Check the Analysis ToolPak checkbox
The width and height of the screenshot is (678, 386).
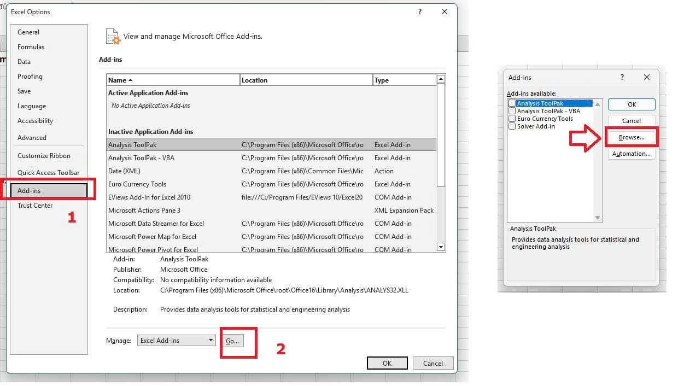512,103
